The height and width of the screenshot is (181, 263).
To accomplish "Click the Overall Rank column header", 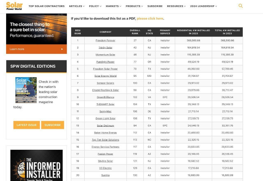I will click(x=135, y=32).
